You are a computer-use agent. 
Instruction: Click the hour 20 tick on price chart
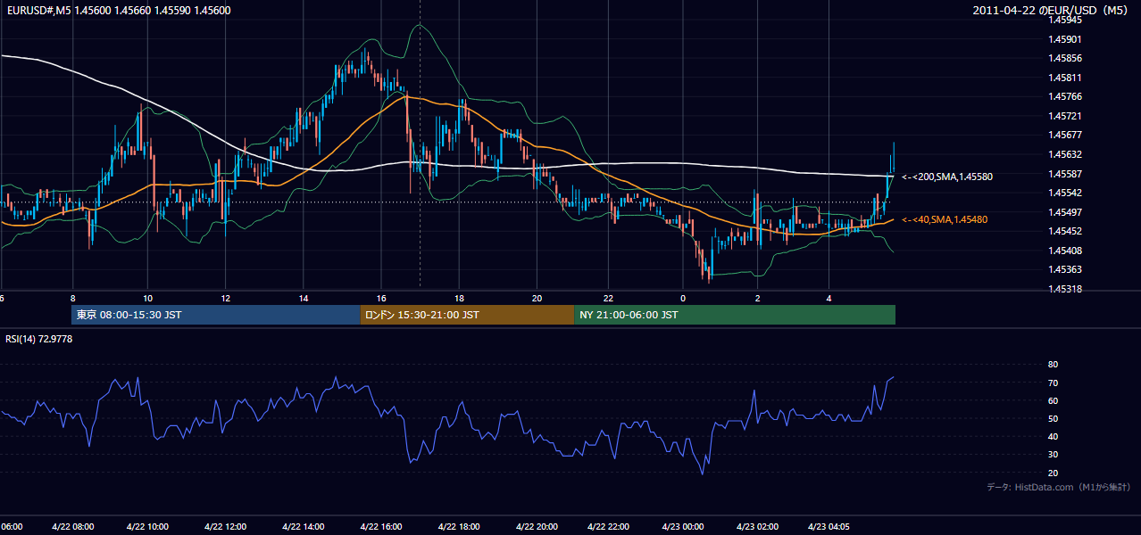pyautogui.click(x=537, y=298)
